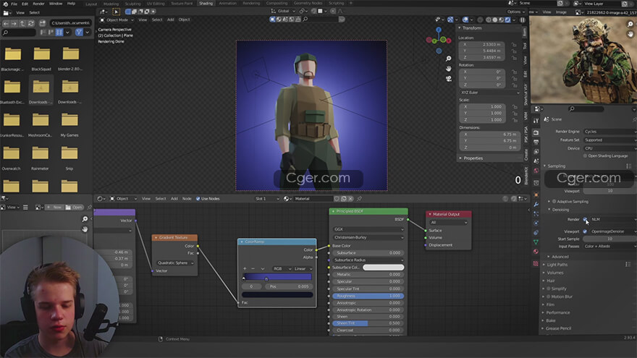This screenshot has height=358, width=637.
Task: Switch file browser to thumbnail display
Action: click(59, 32)
